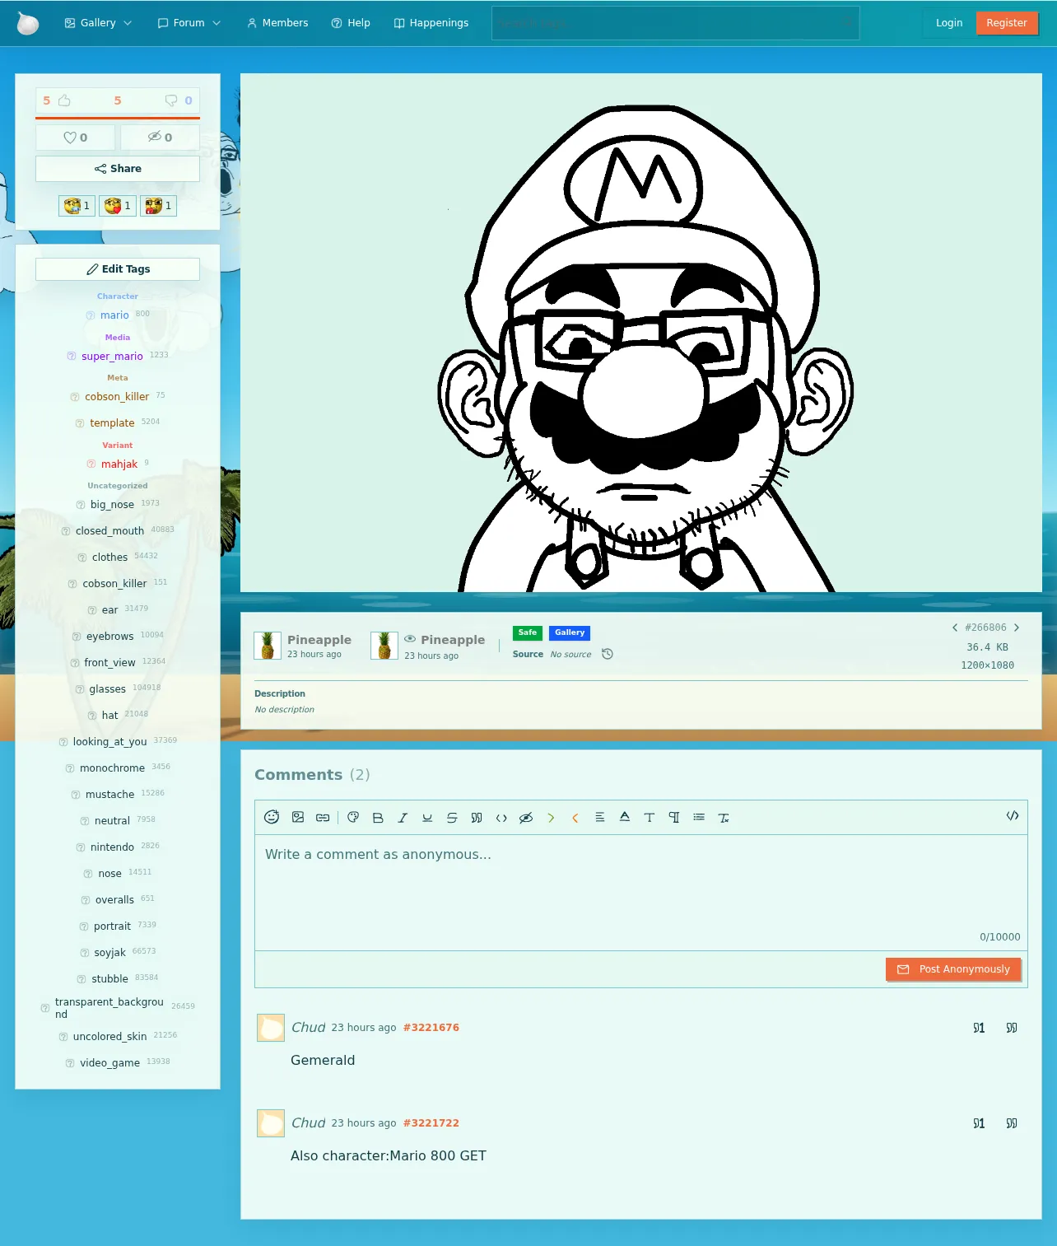Click the Login button
Viewport: 1057px width, 1246px height.
coord(949,23)
